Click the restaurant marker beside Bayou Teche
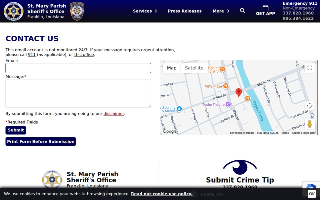 coord(247,98)
